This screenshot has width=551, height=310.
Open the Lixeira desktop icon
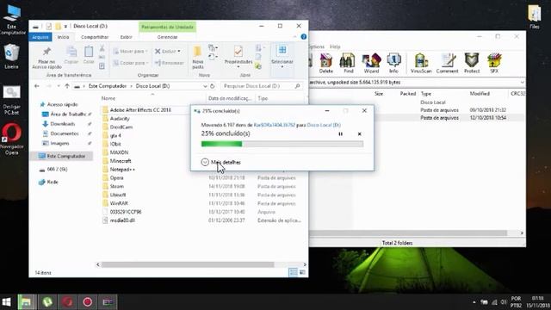coord(11,56)
